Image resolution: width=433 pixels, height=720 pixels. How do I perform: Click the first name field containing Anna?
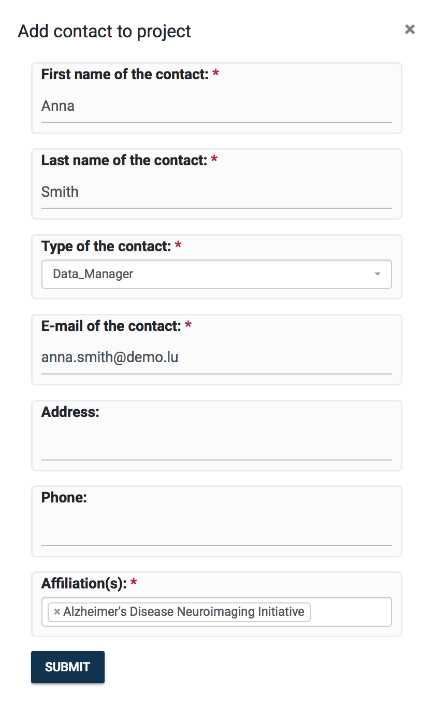pos(216,106)
